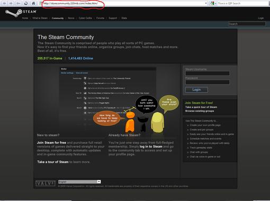Viewport: 270px width, 201px height.
Task: Open the Community nav item
Action: pos(58,18)
